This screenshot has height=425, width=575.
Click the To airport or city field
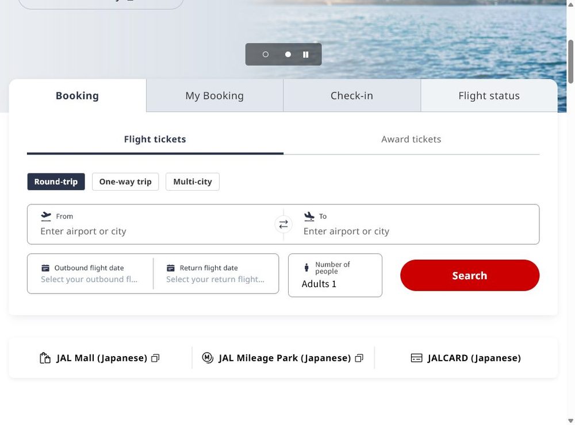[416, 224]
